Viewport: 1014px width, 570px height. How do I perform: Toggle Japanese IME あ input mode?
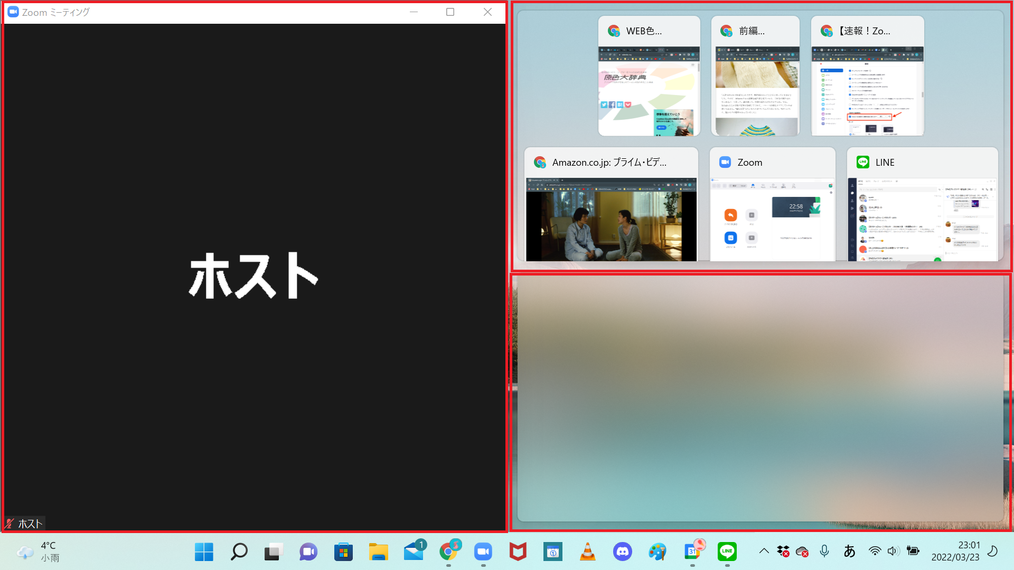[849, 551]
